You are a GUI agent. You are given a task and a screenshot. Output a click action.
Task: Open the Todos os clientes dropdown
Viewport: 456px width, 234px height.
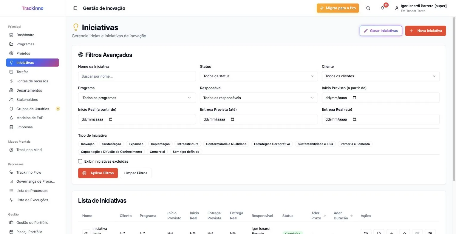(381, 76)
